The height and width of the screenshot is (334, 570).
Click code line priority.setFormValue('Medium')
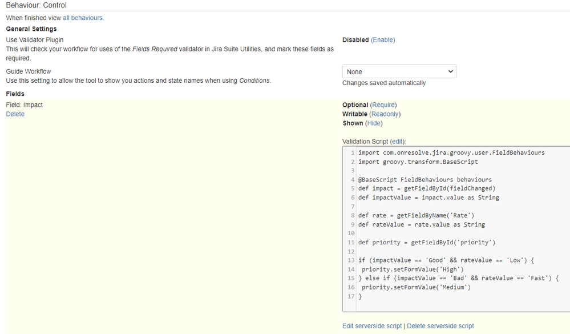[x=416, y=287]
